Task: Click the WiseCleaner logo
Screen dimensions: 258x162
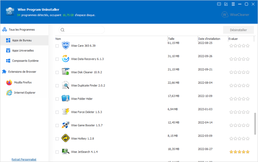Action: tap(235, 14)
